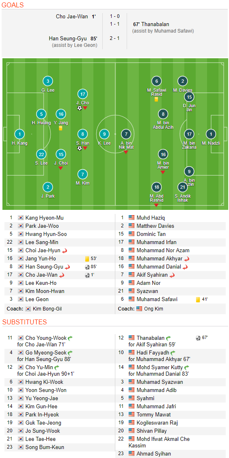The image size is (229, 458).
Task: Click the Malaysia flag beside Matthew Davies
Action: pos(132,226)
